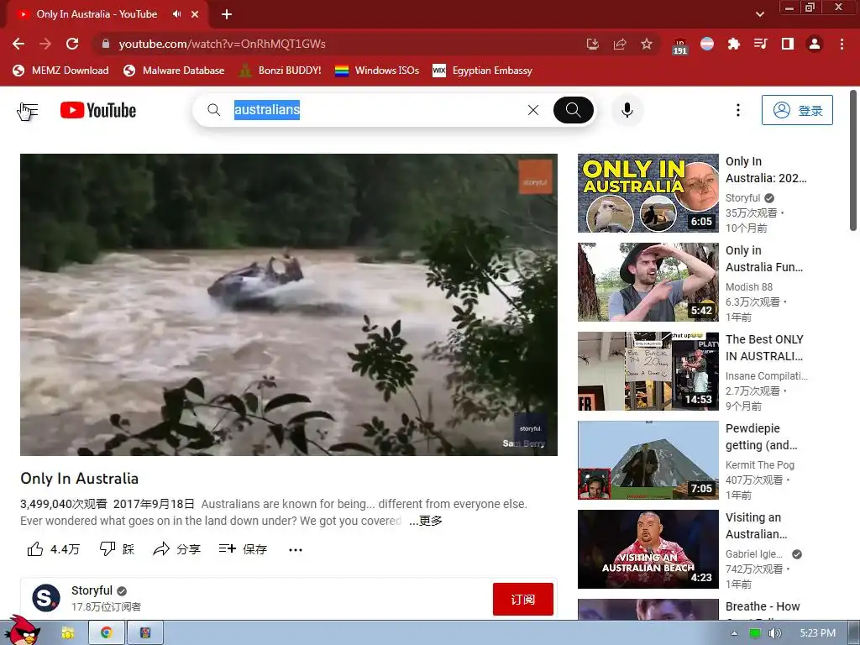
Task: Open Gabriel Igle... channel name
Action: 754,554
